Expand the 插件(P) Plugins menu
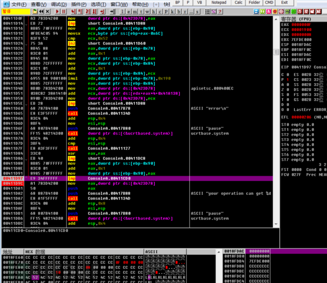This screenshot has height=283, width=327. coord(79,4)
